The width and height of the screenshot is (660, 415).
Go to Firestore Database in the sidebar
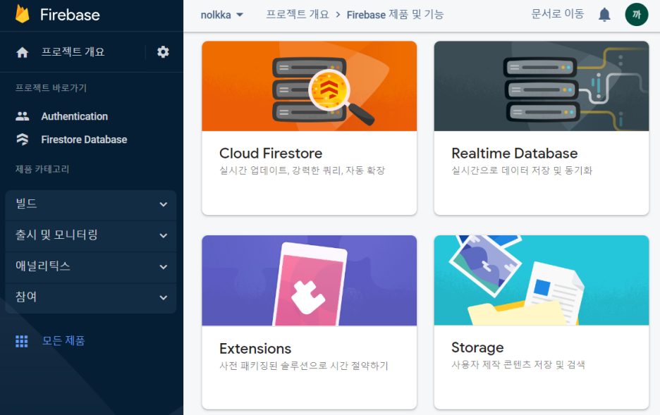point(84,140)
